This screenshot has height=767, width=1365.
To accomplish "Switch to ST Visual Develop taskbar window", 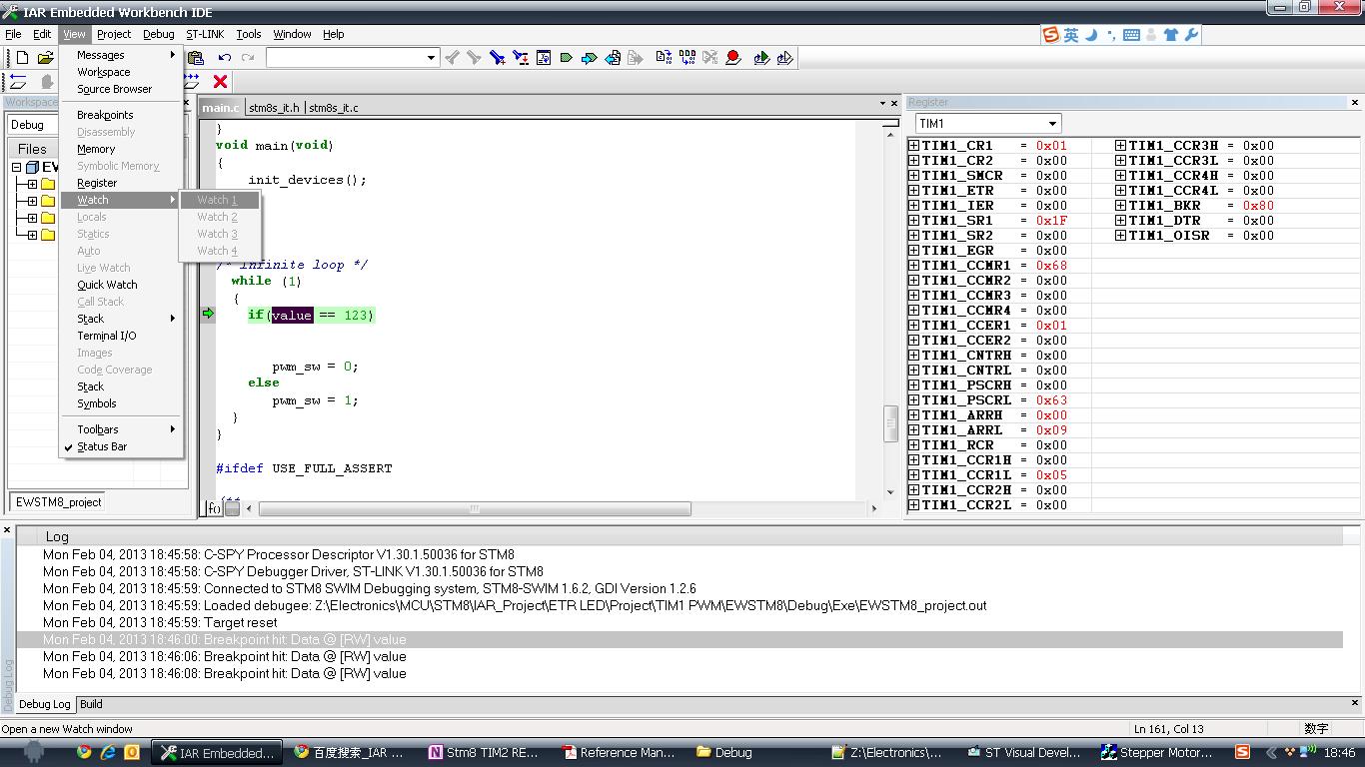I will coord(1023,752).
